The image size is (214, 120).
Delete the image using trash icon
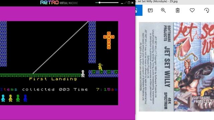tap(178, 10)
